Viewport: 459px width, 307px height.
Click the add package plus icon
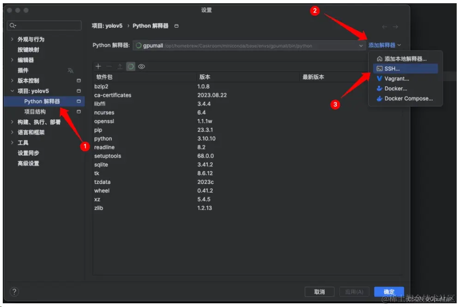tap(98, 66)
